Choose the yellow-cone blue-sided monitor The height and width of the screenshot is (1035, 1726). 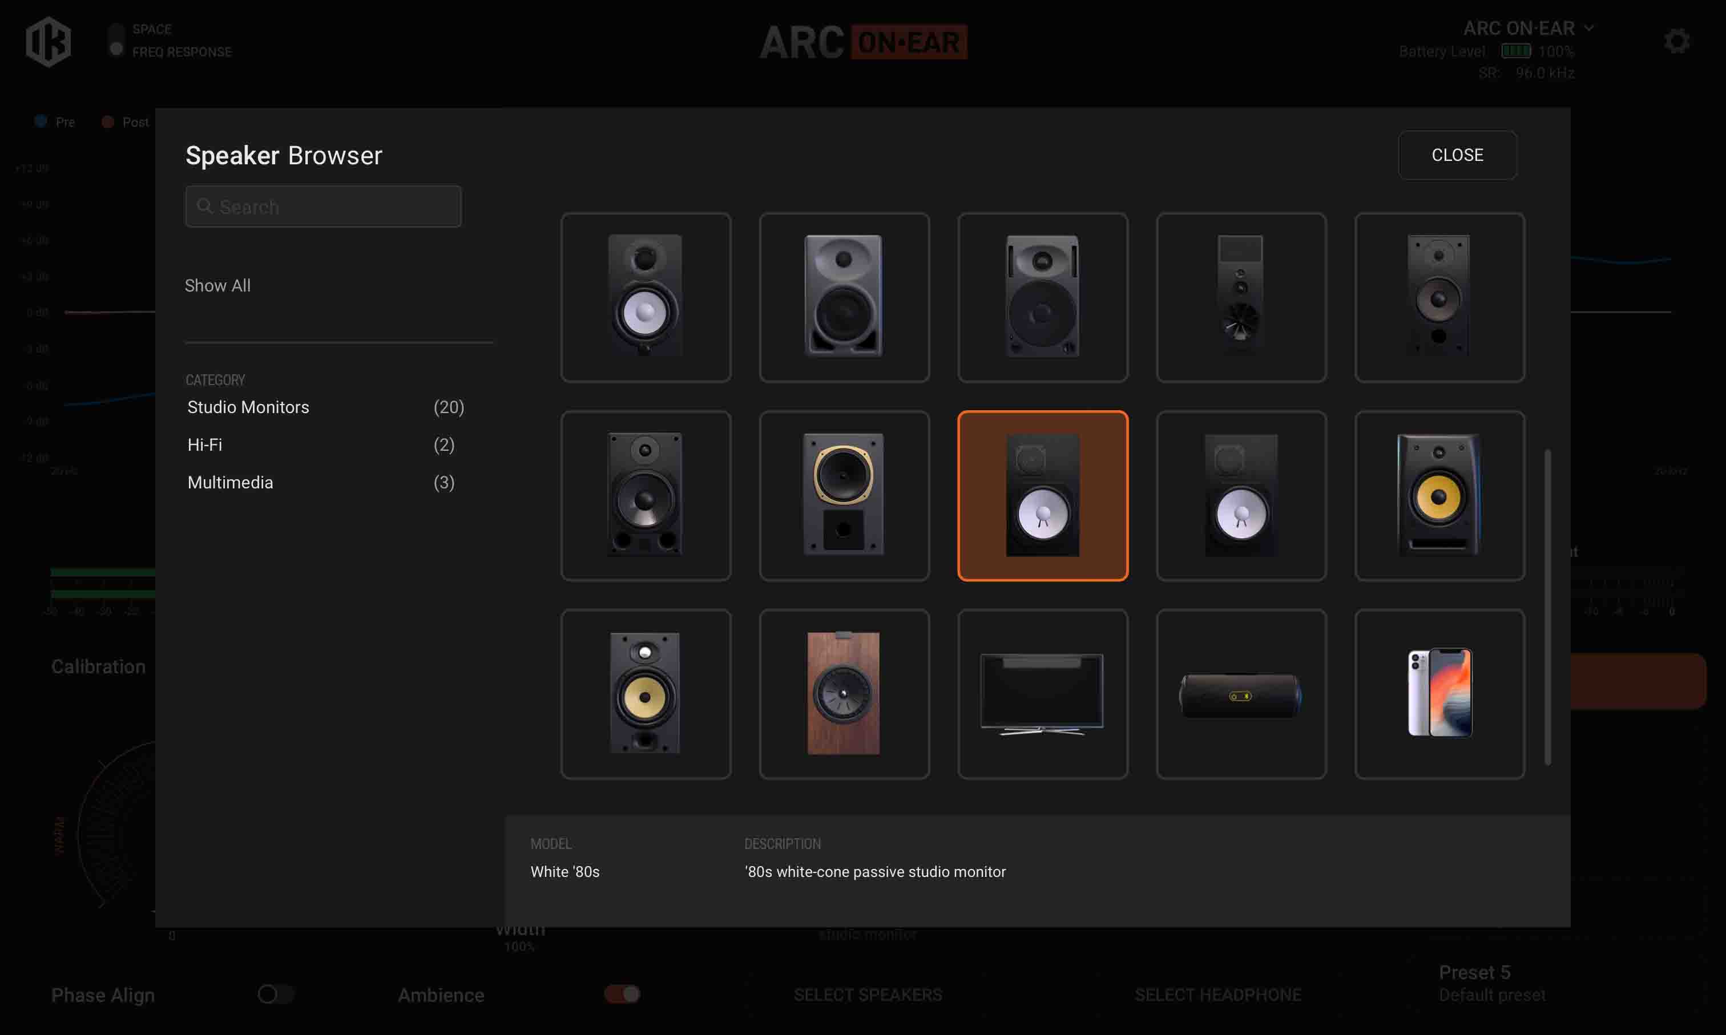pyautogui.click(x=1439, y=496)
